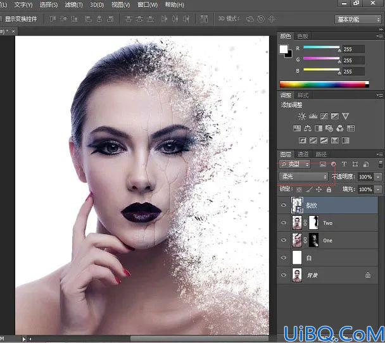Image resolution: width=385 pixels, height=343 pixels.
Task: Add a Posterize adjustment
Action: 313,140
